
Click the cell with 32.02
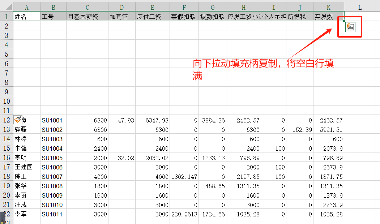pos(121,158)
